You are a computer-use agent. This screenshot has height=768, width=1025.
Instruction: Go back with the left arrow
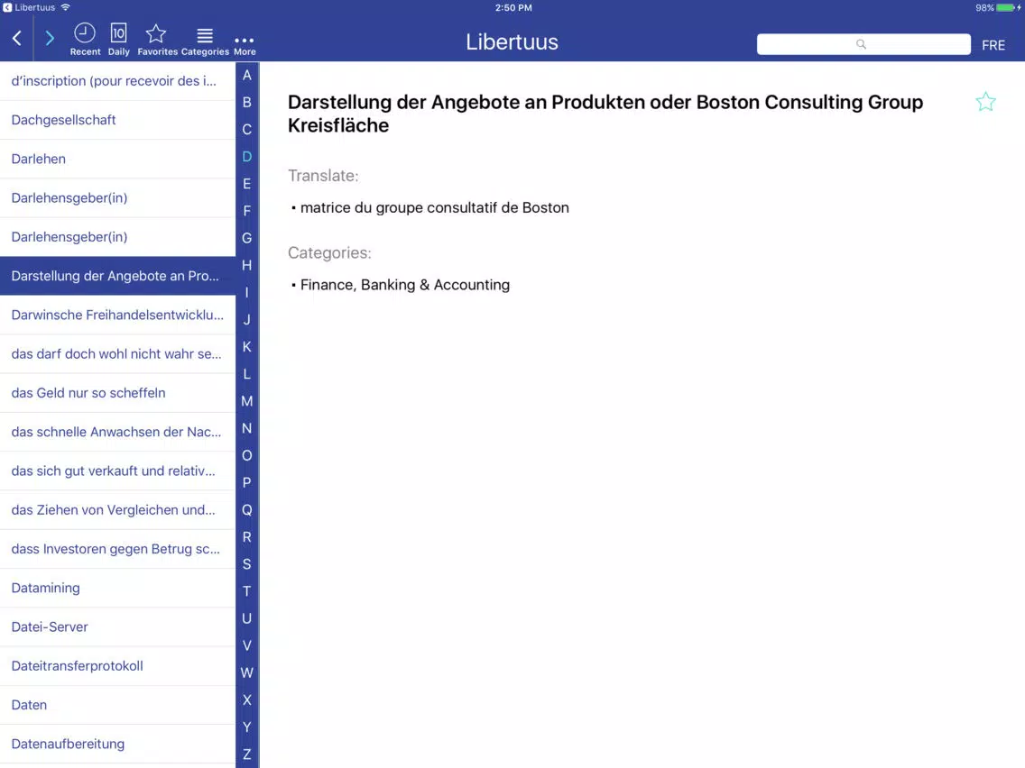pyautogui.click(x=17, y=39)
